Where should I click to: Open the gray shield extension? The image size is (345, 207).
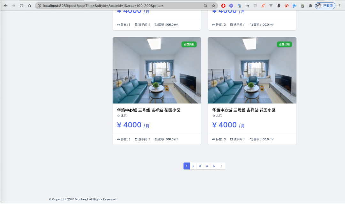(255, 6)
